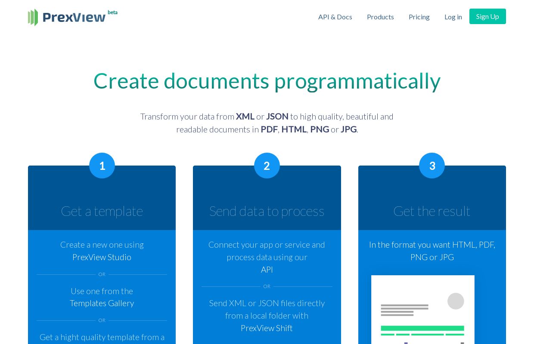The width and height of the screenshot is (534, 344).
Task: Follow the API link in step 2
Action: [267, 270]
